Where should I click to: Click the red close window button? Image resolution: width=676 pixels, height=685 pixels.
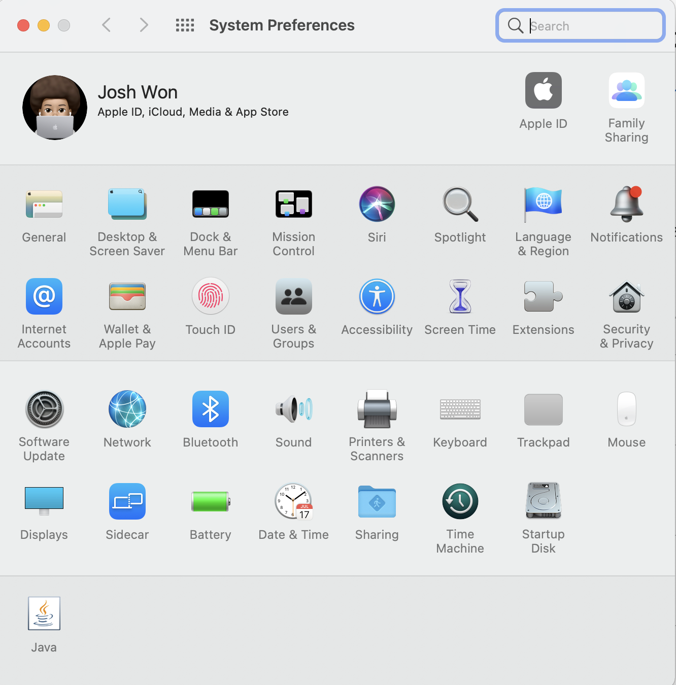23,25
